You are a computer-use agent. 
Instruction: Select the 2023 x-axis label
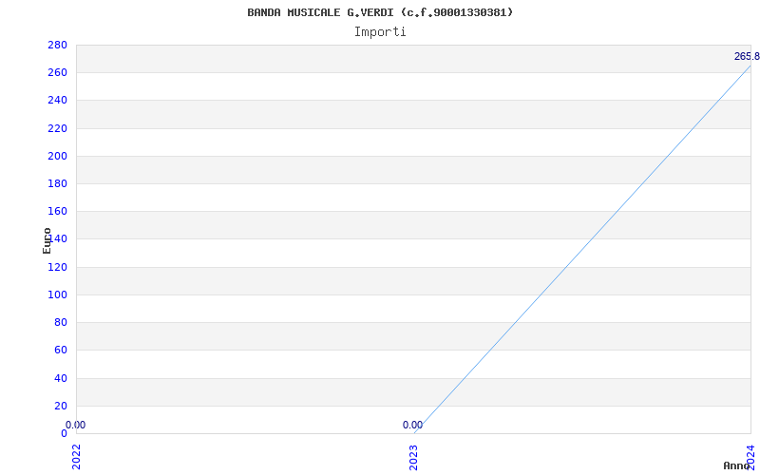tap(413, 457)
